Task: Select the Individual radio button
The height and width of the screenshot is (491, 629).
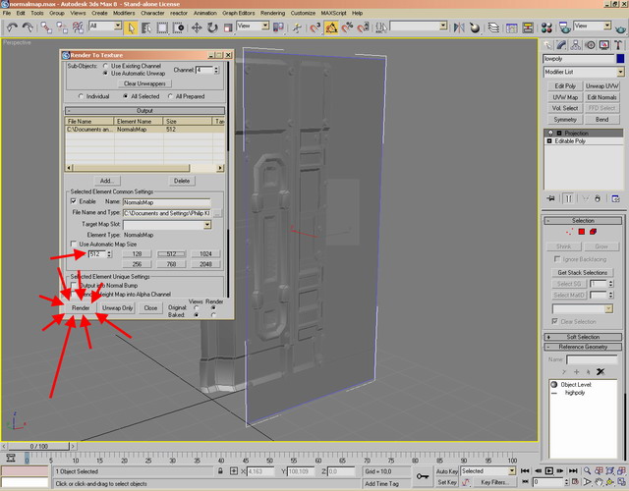Action: tap(81, 96)
